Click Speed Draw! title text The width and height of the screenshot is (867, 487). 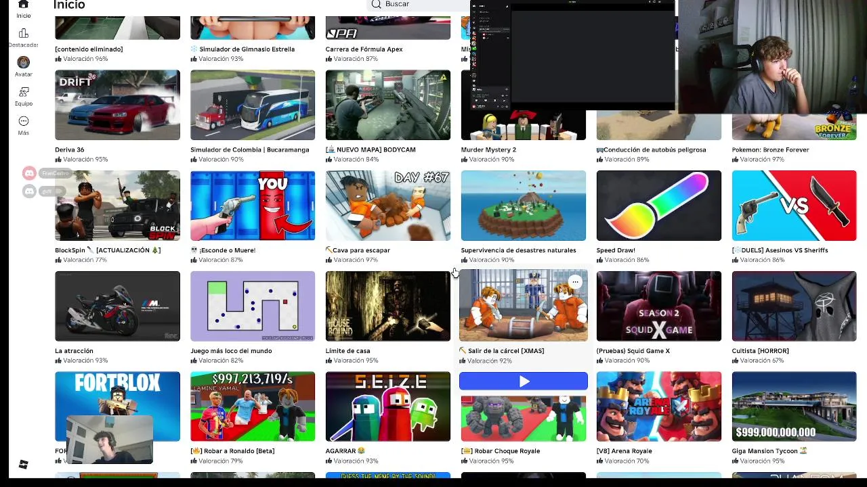[x=616, y=250]
